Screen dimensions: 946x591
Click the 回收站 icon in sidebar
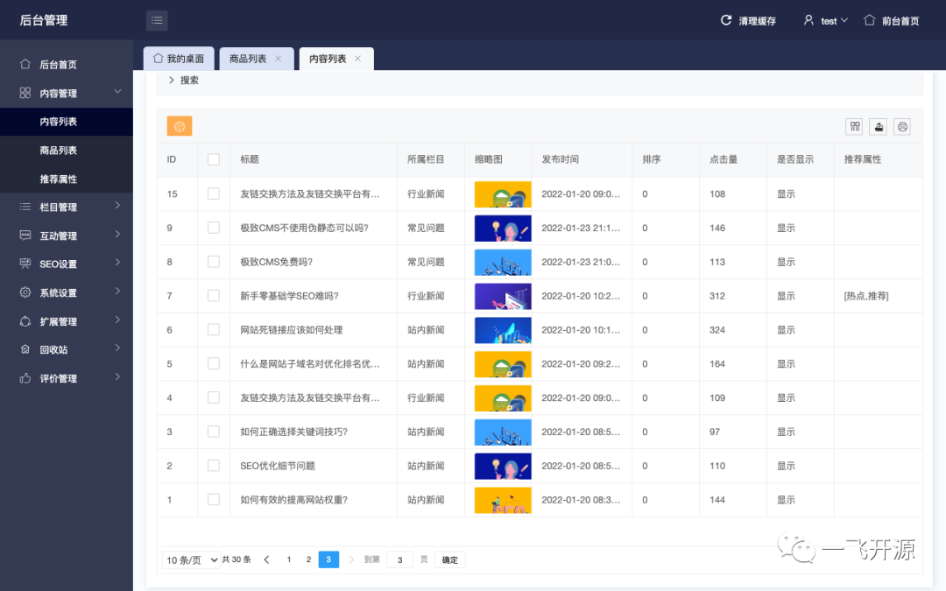[x=25, y=349]
